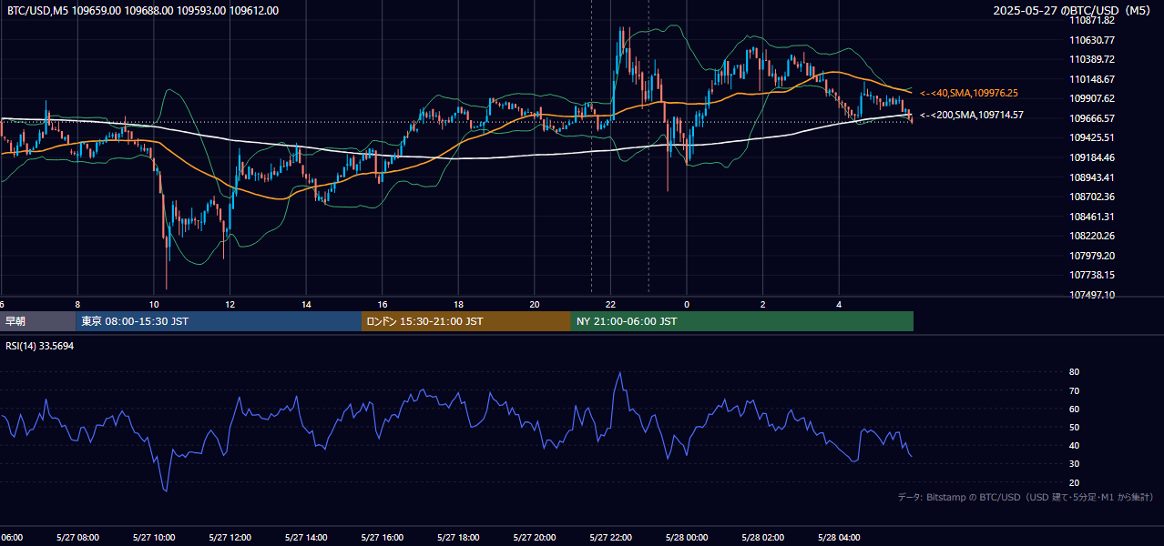Click hour label 10 under price chart
Viewport: 1164px width, 546px height.
[154, 305]
